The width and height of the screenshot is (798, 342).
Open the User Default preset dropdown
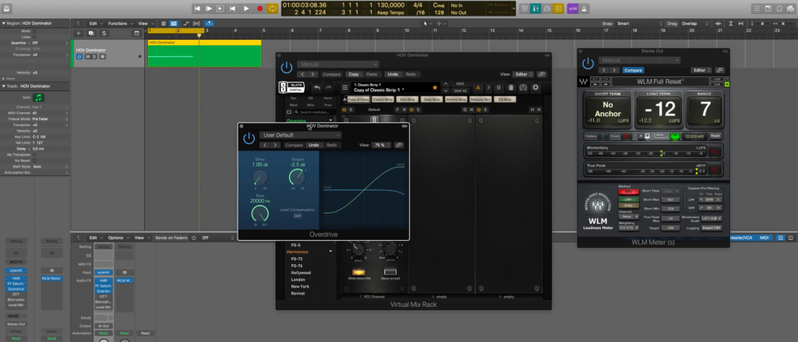[300, 136]
